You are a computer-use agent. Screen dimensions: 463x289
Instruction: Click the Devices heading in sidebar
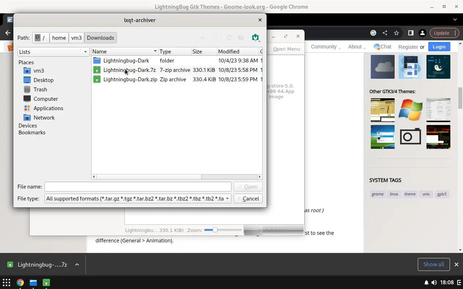(27, 125)
